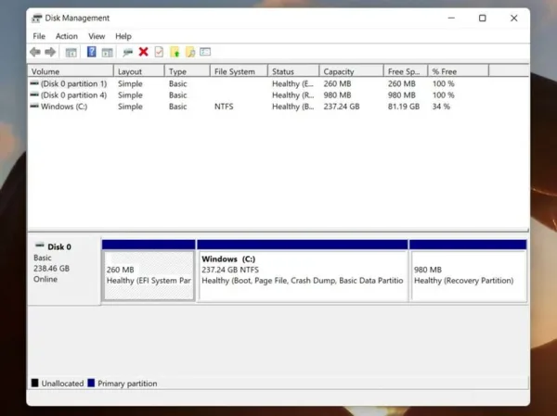The width and height of the screenshot is (557, 416).
Task: Click the red X delete icon
Action: click(x=144, y=52)
